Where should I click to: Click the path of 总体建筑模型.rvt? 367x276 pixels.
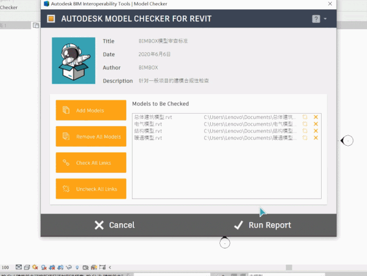click(250, 117)
